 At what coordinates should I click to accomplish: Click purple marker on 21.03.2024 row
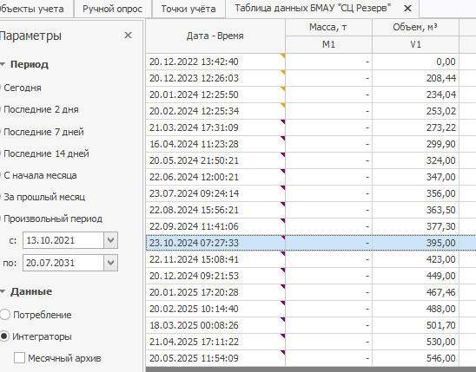tap(283, 121)
